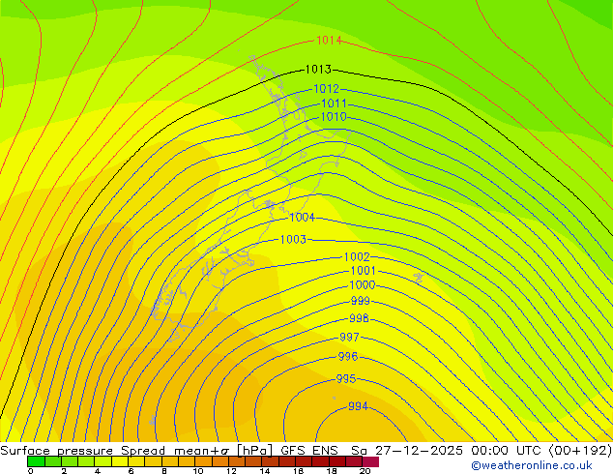Click the 1002 isobar label

pyautogui.click(x=357, y=257)
